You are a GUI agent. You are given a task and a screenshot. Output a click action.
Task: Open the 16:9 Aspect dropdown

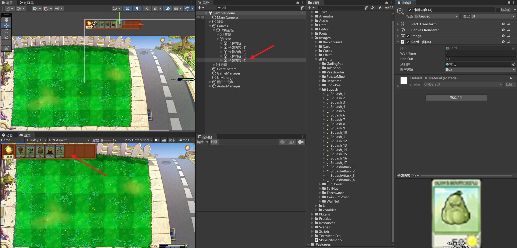click(x=69, y=140)
